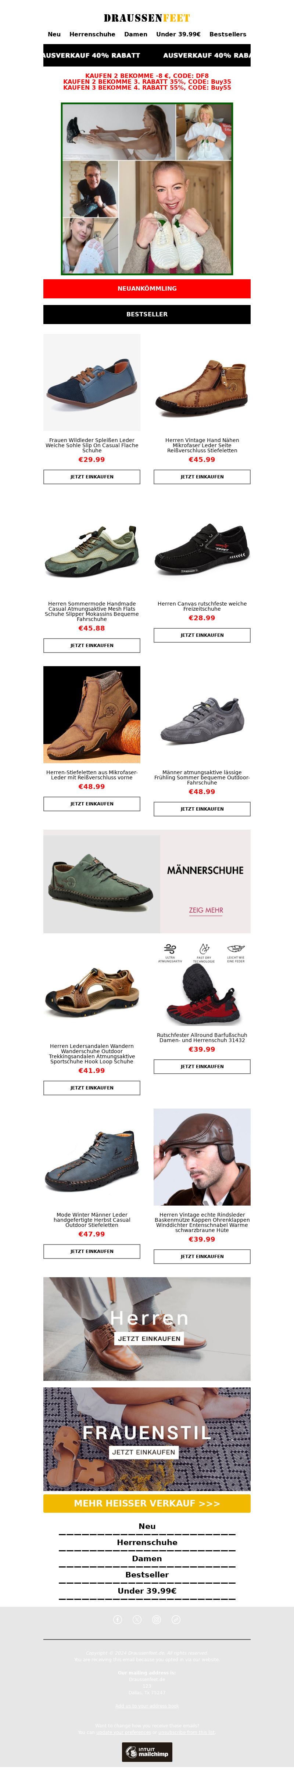The width and height of the screenshot is (294, 1774).
Task: Click the ZEIG MEHR link in Männerschuhe banner
Action: [x=206, y=910]
